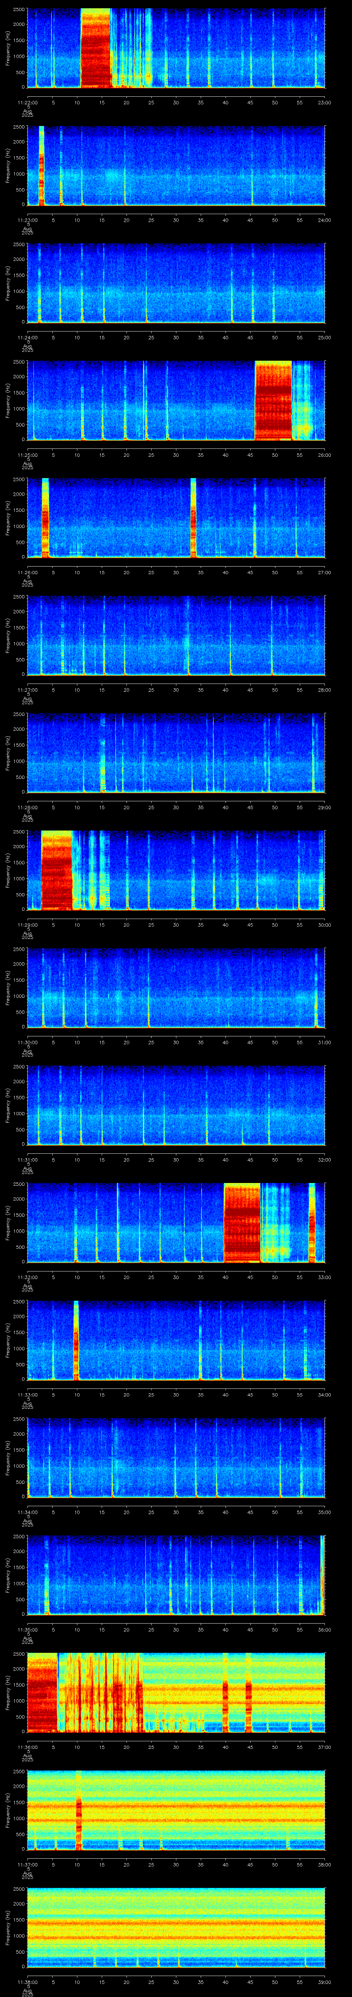Screen dimensions: 352x1997
Task: Click the 26:00 end time label
Action: tap(325, 455)
